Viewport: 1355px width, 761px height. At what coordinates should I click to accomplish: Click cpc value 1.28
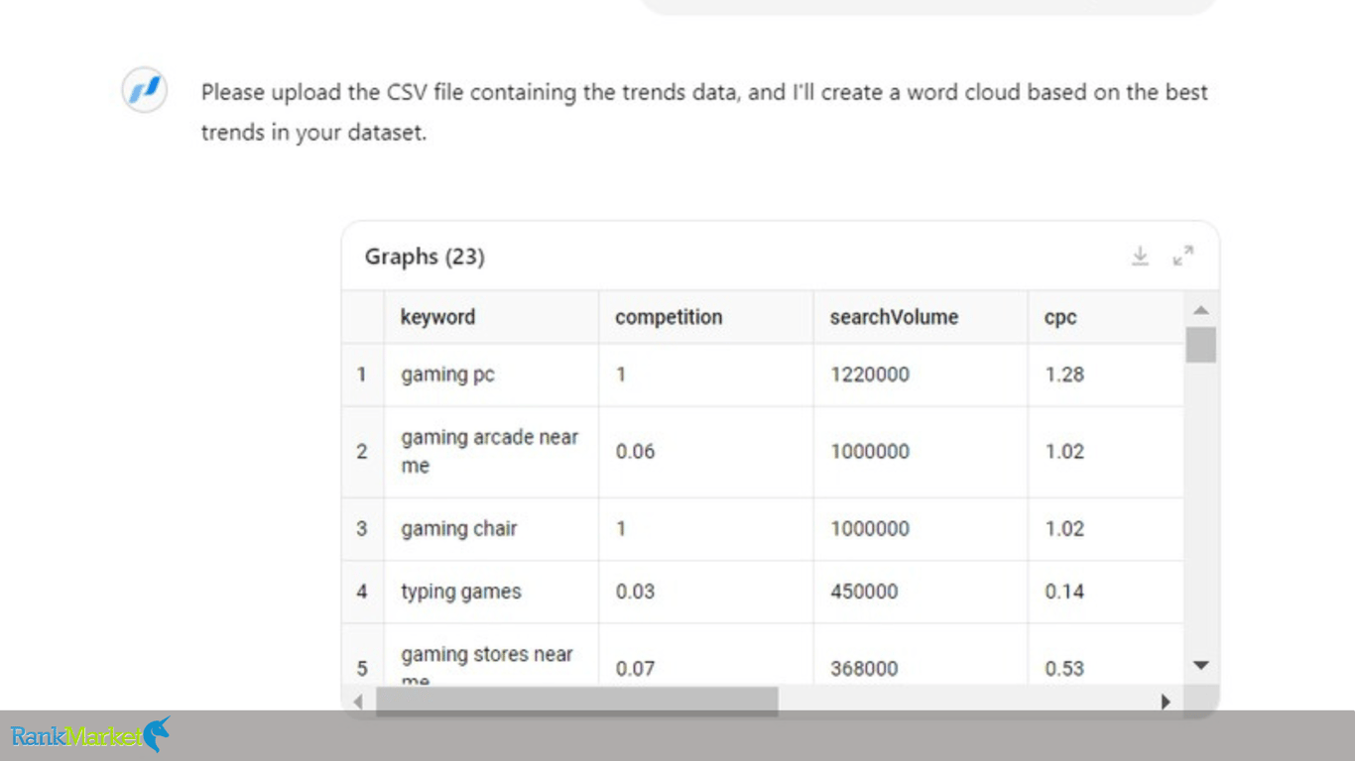(1106, 375)
